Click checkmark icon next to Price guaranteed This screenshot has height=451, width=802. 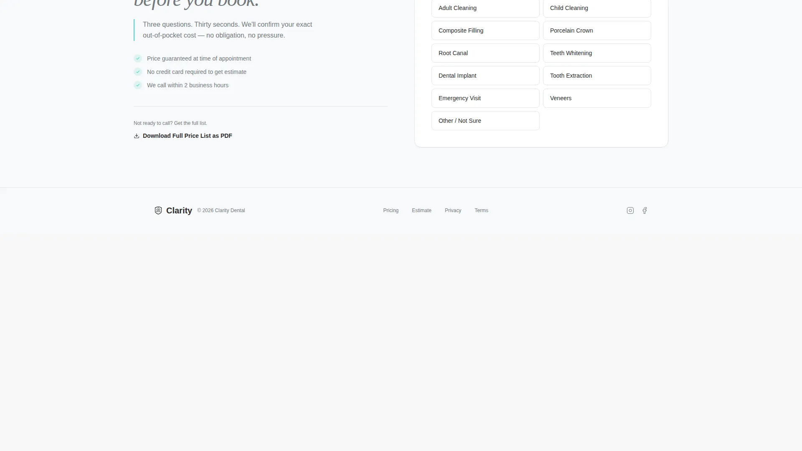click(x=138, y=58)
